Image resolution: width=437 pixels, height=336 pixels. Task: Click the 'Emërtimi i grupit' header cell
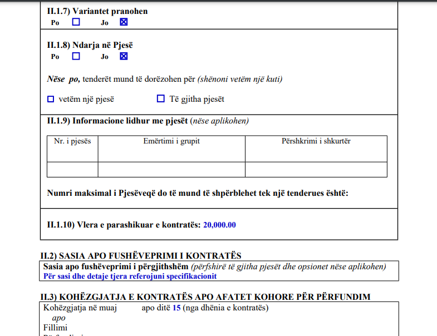click(x=171, y=149)
